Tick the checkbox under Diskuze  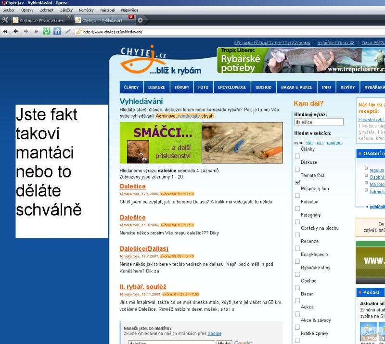click(297, 169)
